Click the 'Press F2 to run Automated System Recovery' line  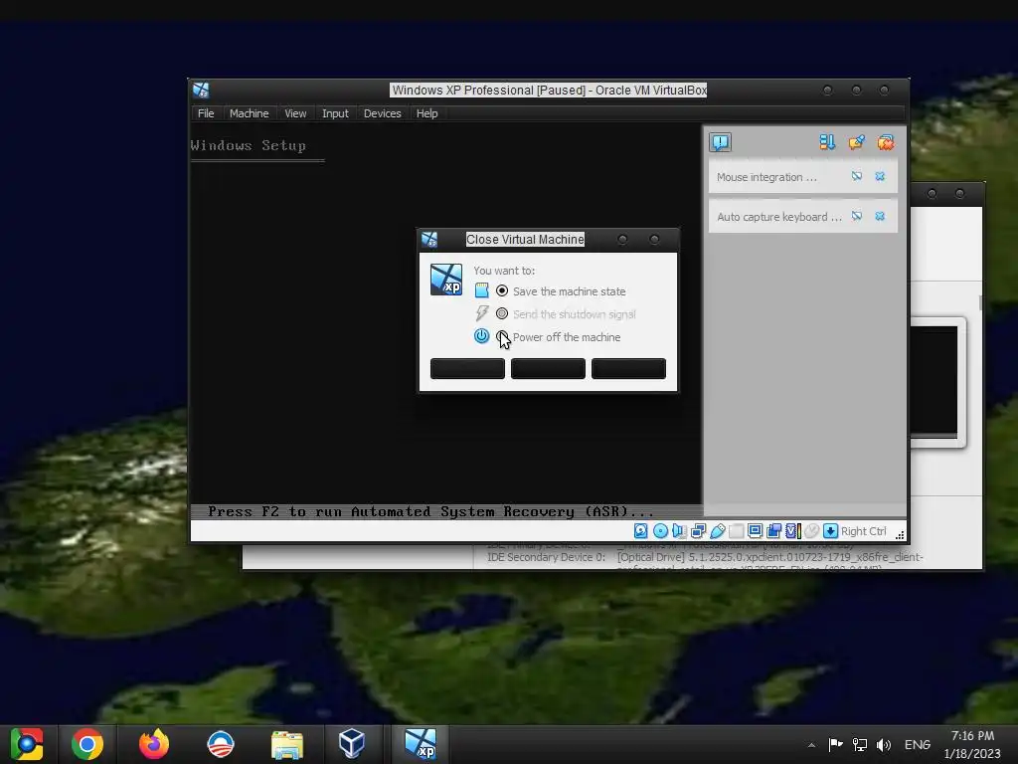coord(429,511)
